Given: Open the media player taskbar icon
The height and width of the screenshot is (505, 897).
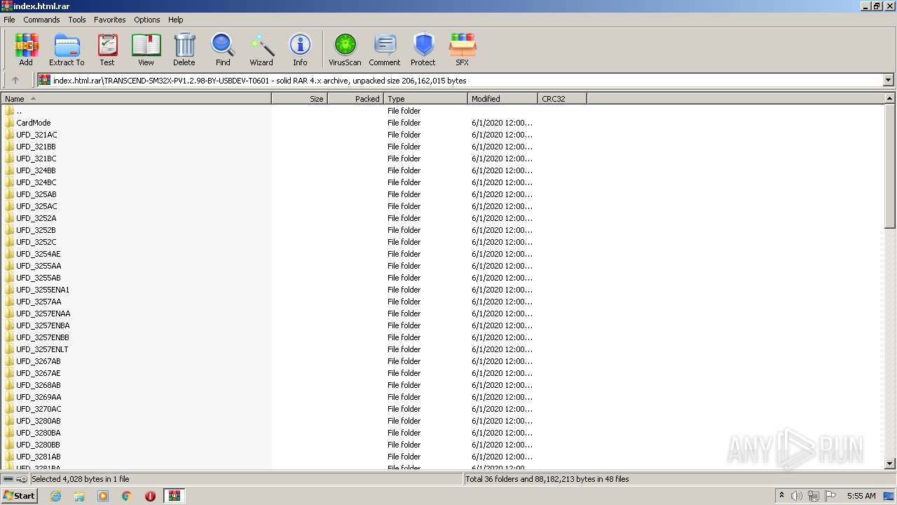Looking at the screenshot, I should [103, 496].
